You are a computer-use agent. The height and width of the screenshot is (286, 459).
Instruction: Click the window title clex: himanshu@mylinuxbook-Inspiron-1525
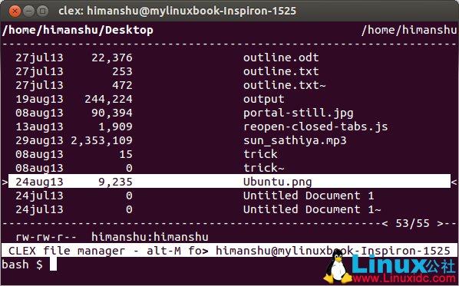(177, 11)
